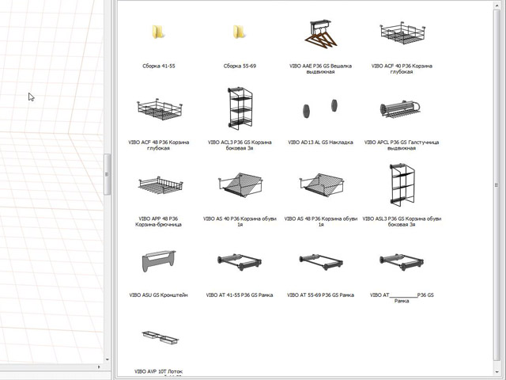Viewport: 506px width, 380px height.
Task: Click the 'VIBO ACL3 P36 GS Корзина боковая 3я' label
Action: tap(240, 145)
